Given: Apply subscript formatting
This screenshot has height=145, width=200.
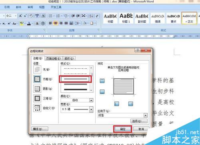Looking at the screenshot, I should pyautogui.click(x=4, y=24).
